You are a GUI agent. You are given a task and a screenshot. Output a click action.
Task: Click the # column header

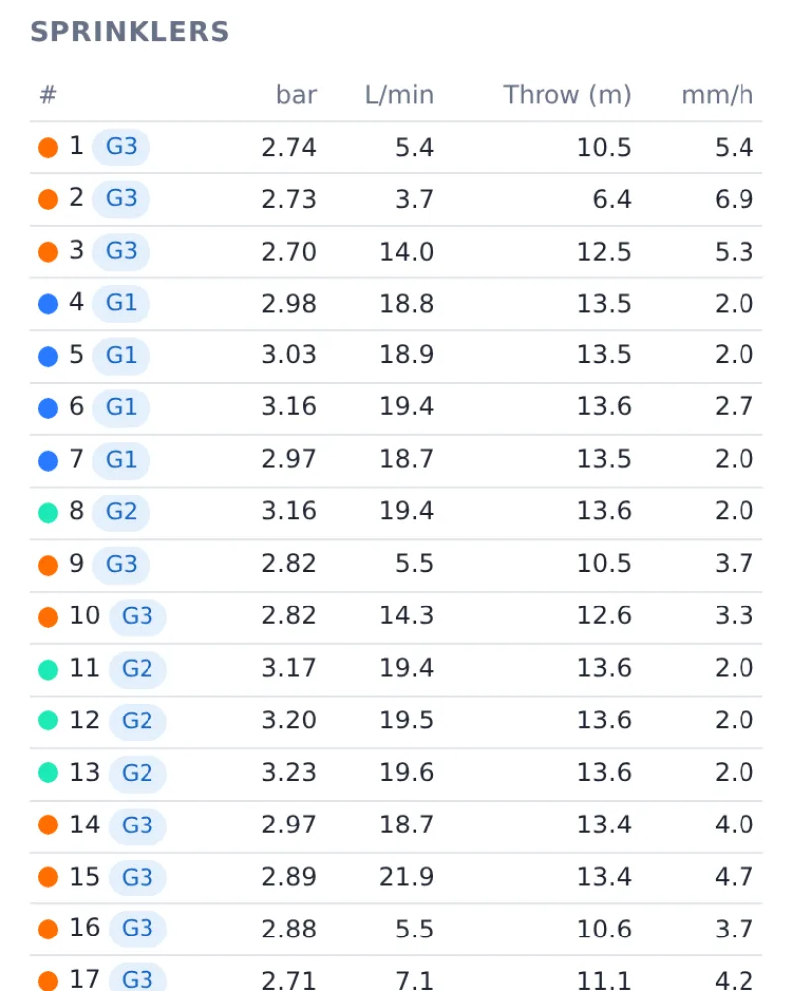pyautogui.click(x=48, y=95)
